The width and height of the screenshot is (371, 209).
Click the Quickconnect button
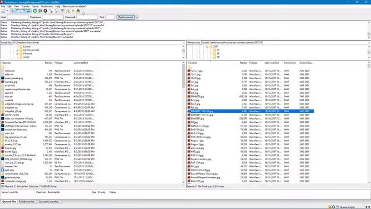point(126,17)
